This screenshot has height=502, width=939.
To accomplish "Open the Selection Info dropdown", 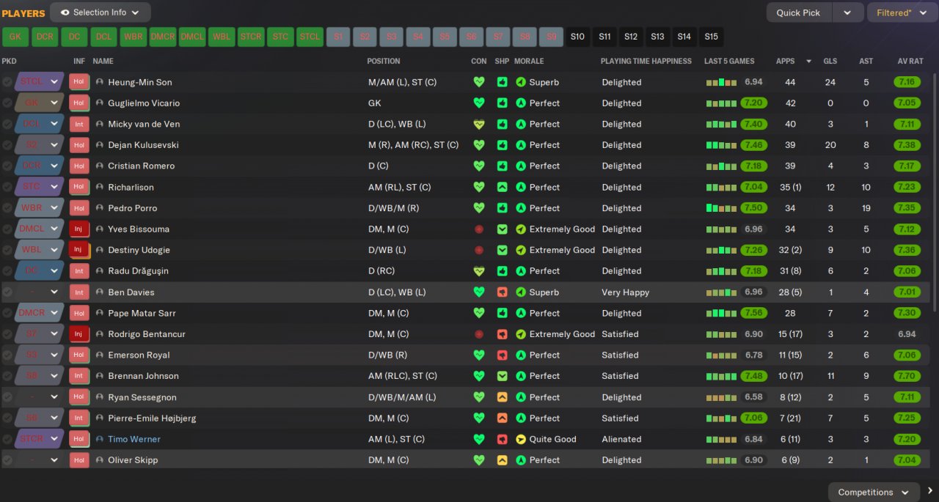I will (101, 12).
